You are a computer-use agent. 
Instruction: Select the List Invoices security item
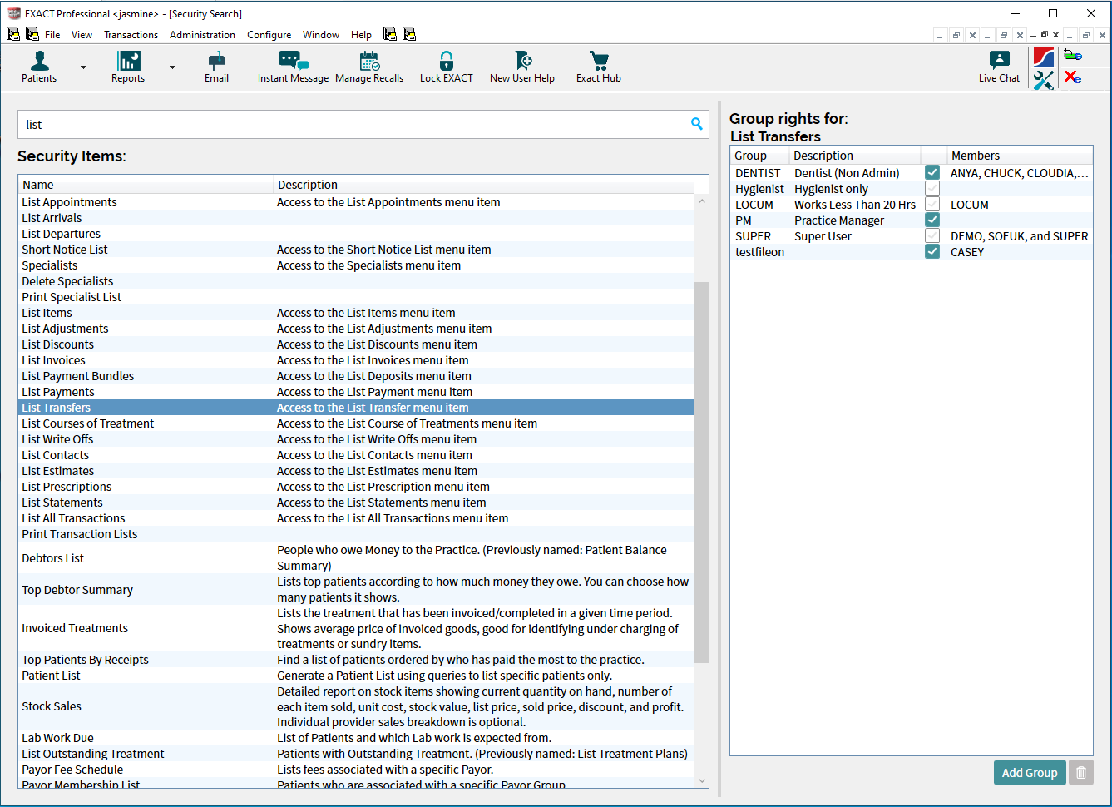(x=54, y=360)
